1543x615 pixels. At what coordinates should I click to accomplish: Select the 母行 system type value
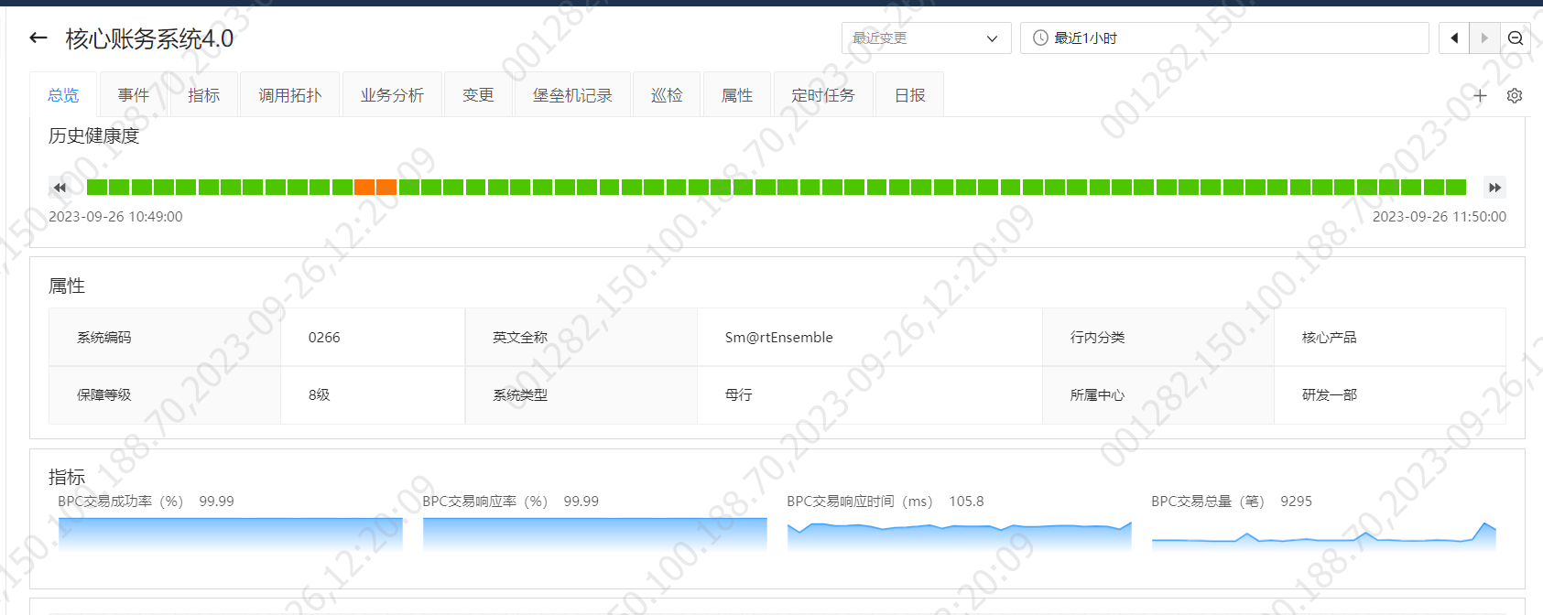tap(739, 394)
